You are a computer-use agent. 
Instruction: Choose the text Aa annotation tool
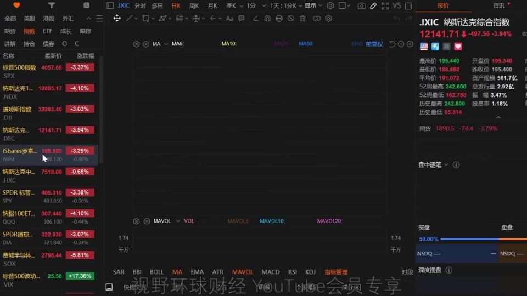229,19
